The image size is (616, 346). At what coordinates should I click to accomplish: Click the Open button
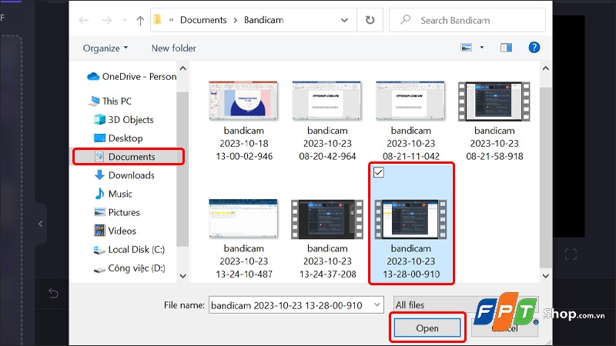427,328
